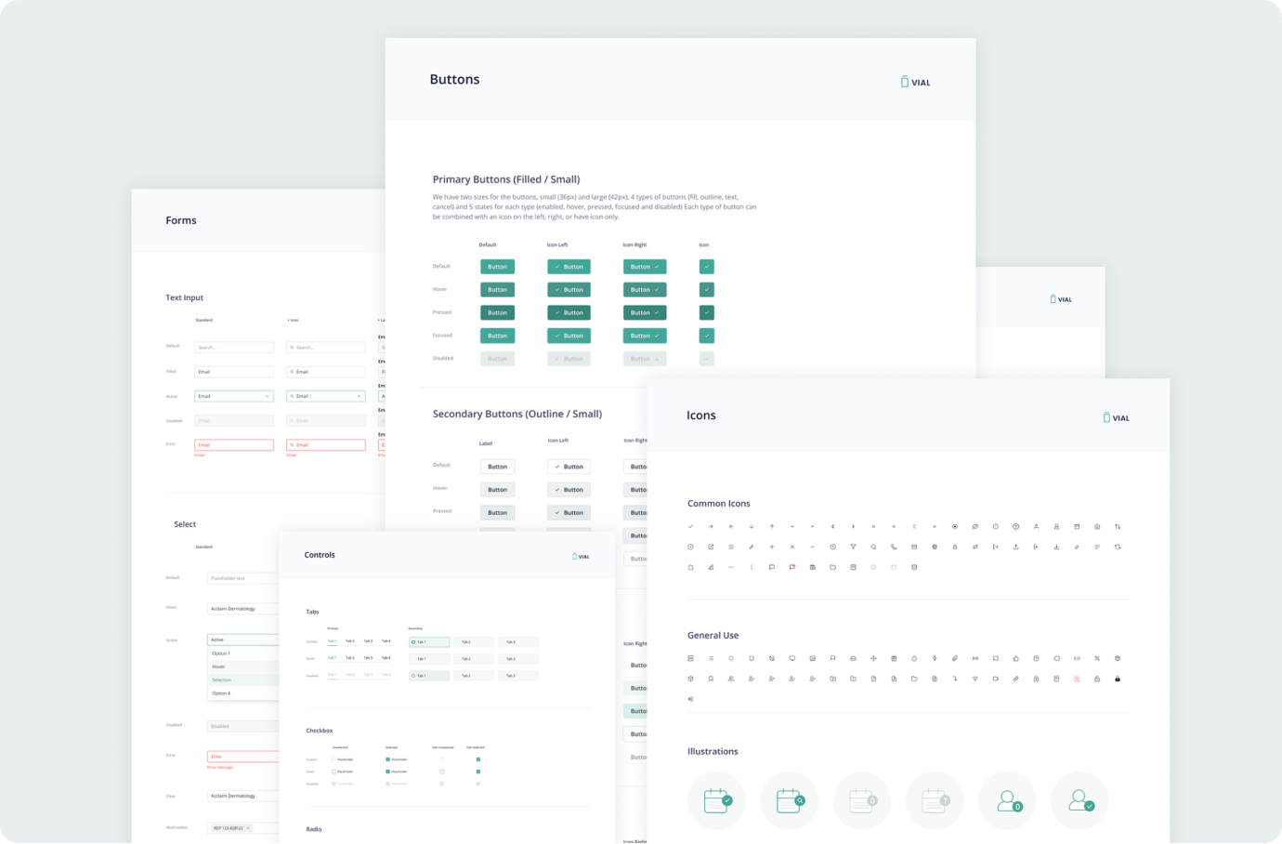Viewport: 1282px width, 844px height.
Task: Click the standard default Search text input
Action: coord(234,348)
